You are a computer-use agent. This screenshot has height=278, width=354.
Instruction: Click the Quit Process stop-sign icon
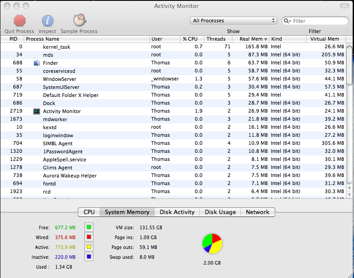click(x=19, y=21)
